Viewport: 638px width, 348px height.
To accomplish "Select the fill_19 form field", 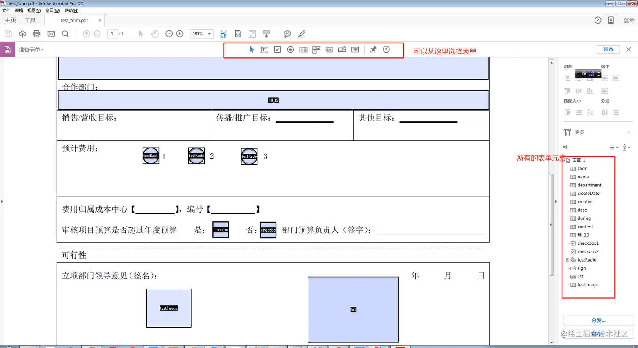I will (x=273, y=100).
